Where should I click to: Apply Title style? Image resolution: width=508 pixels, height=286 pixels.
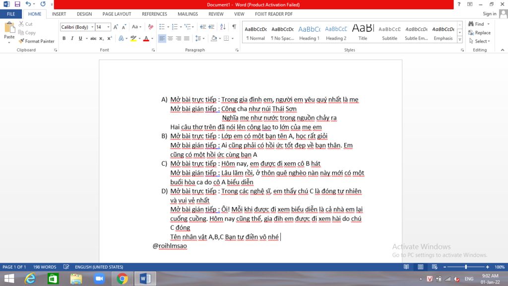[363, 32]
